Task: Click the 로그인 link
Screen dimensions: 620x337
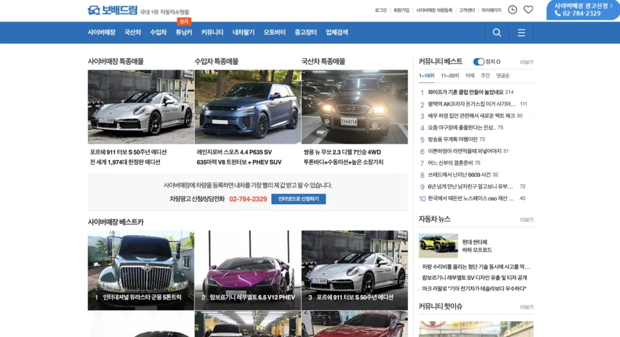Action: (381, 10)
